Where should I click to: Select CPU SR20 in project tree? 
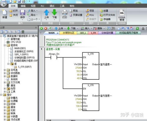[16, 42]
